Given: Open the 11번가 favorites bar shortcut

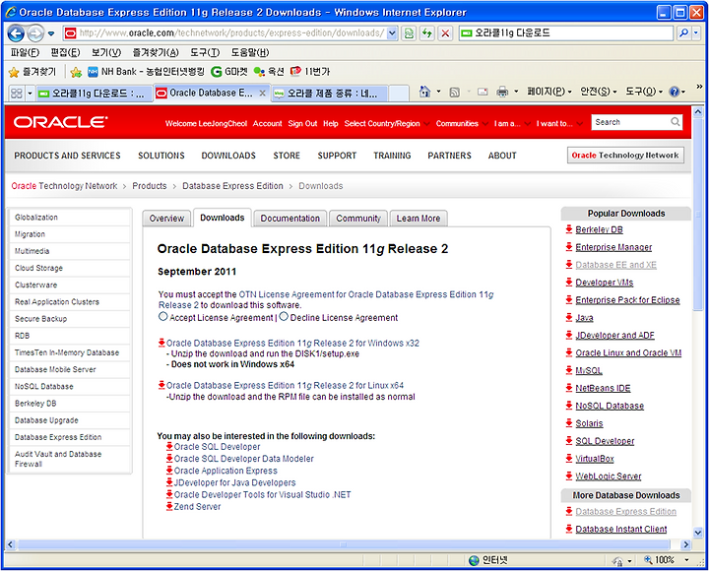Looking at the screenshot, I should pos(310,72).
